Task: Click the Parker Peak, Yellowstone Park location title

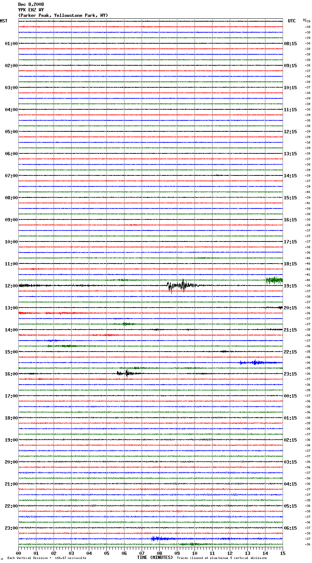Action: click(63, 15)
